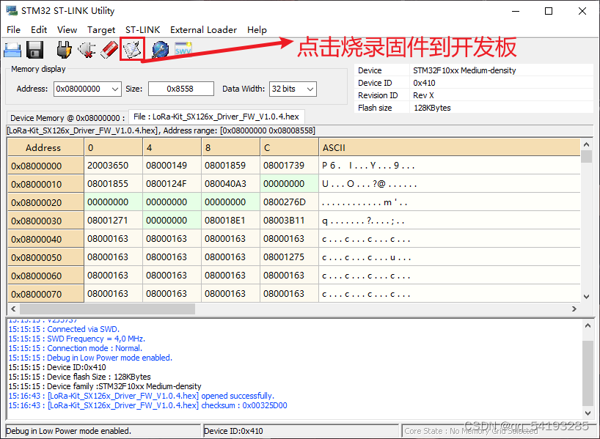Screen dimensions: 600x439
Task: Click the log line 'SWD Frequency = 4,0 MHz.'
Action: [77, 339]
